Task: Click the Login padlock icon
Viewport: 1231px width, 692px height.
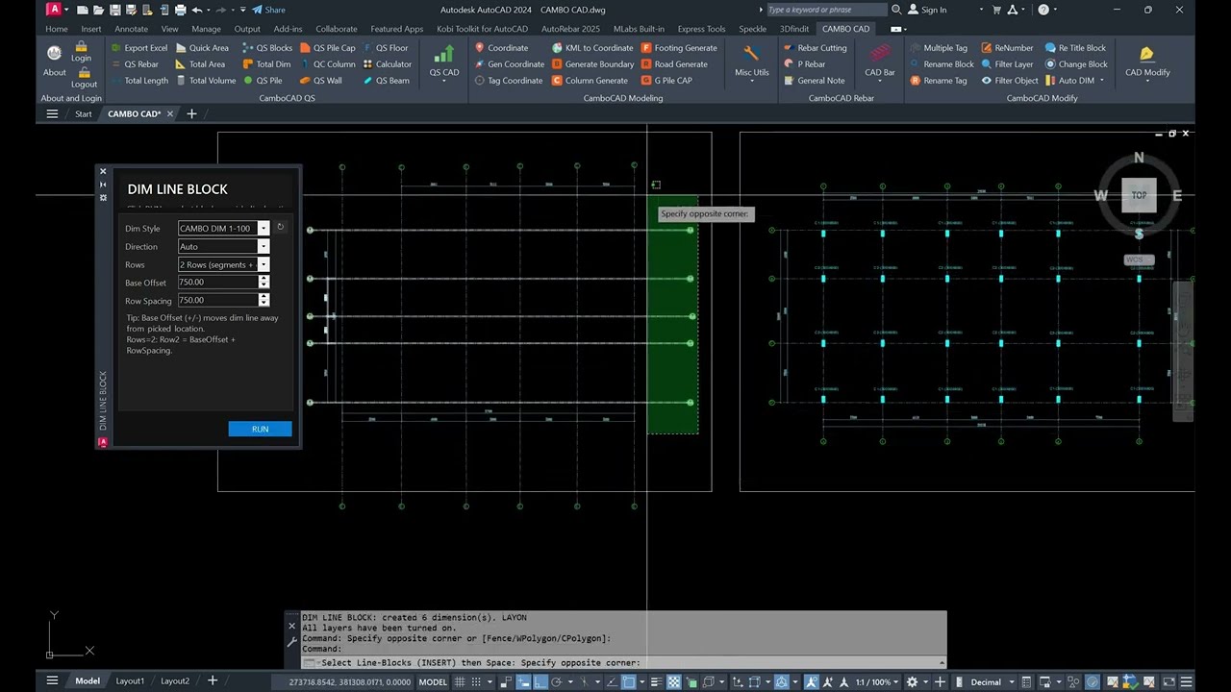Action: coord(82,46)
